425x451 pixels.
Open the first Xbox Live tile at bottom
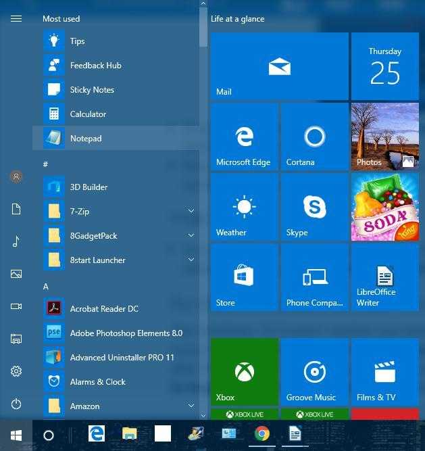244,414
